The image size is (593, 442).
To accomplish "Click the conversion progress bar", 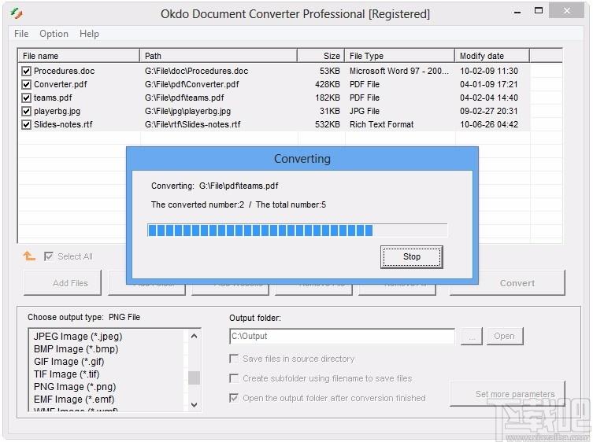I will point(297,230).
